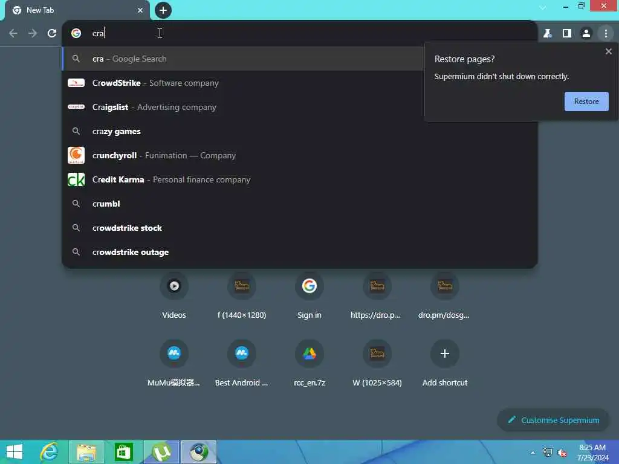Click the Supermium taskbar icon

(199, 452)
